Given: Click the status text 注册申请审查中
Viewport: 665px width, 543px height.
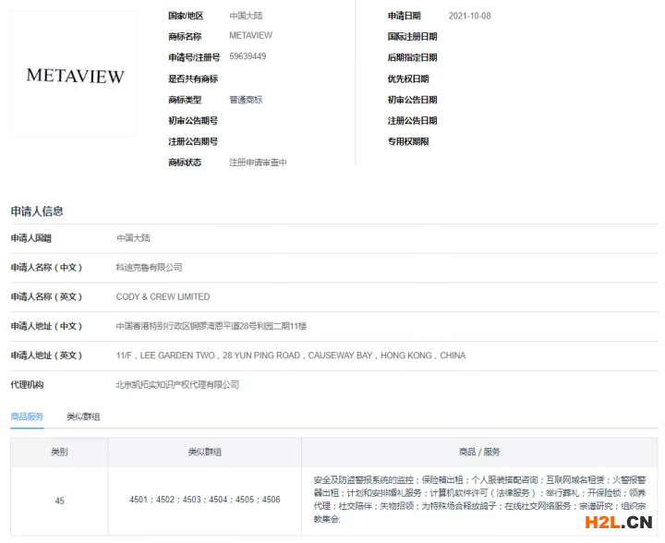Looking at the screenshot, I should coord(258,163).
